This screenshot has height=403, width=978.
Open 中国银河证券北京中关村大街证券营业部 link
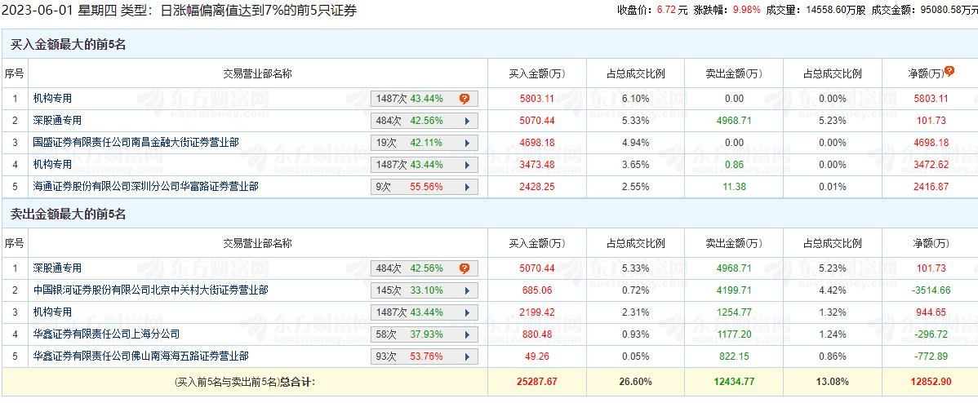[x=151, y=290]
